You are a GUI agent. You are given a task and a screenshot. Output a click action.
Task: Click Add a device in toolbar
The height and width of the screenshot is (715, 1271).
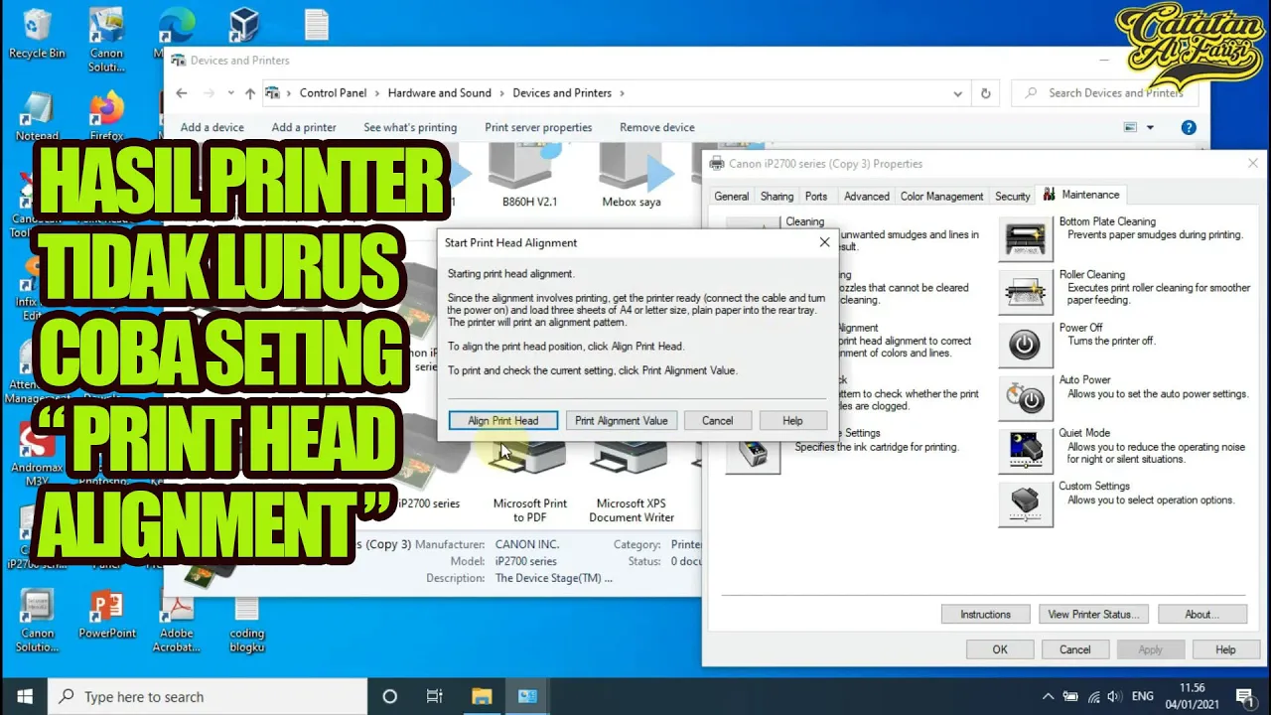click(212, 127)
